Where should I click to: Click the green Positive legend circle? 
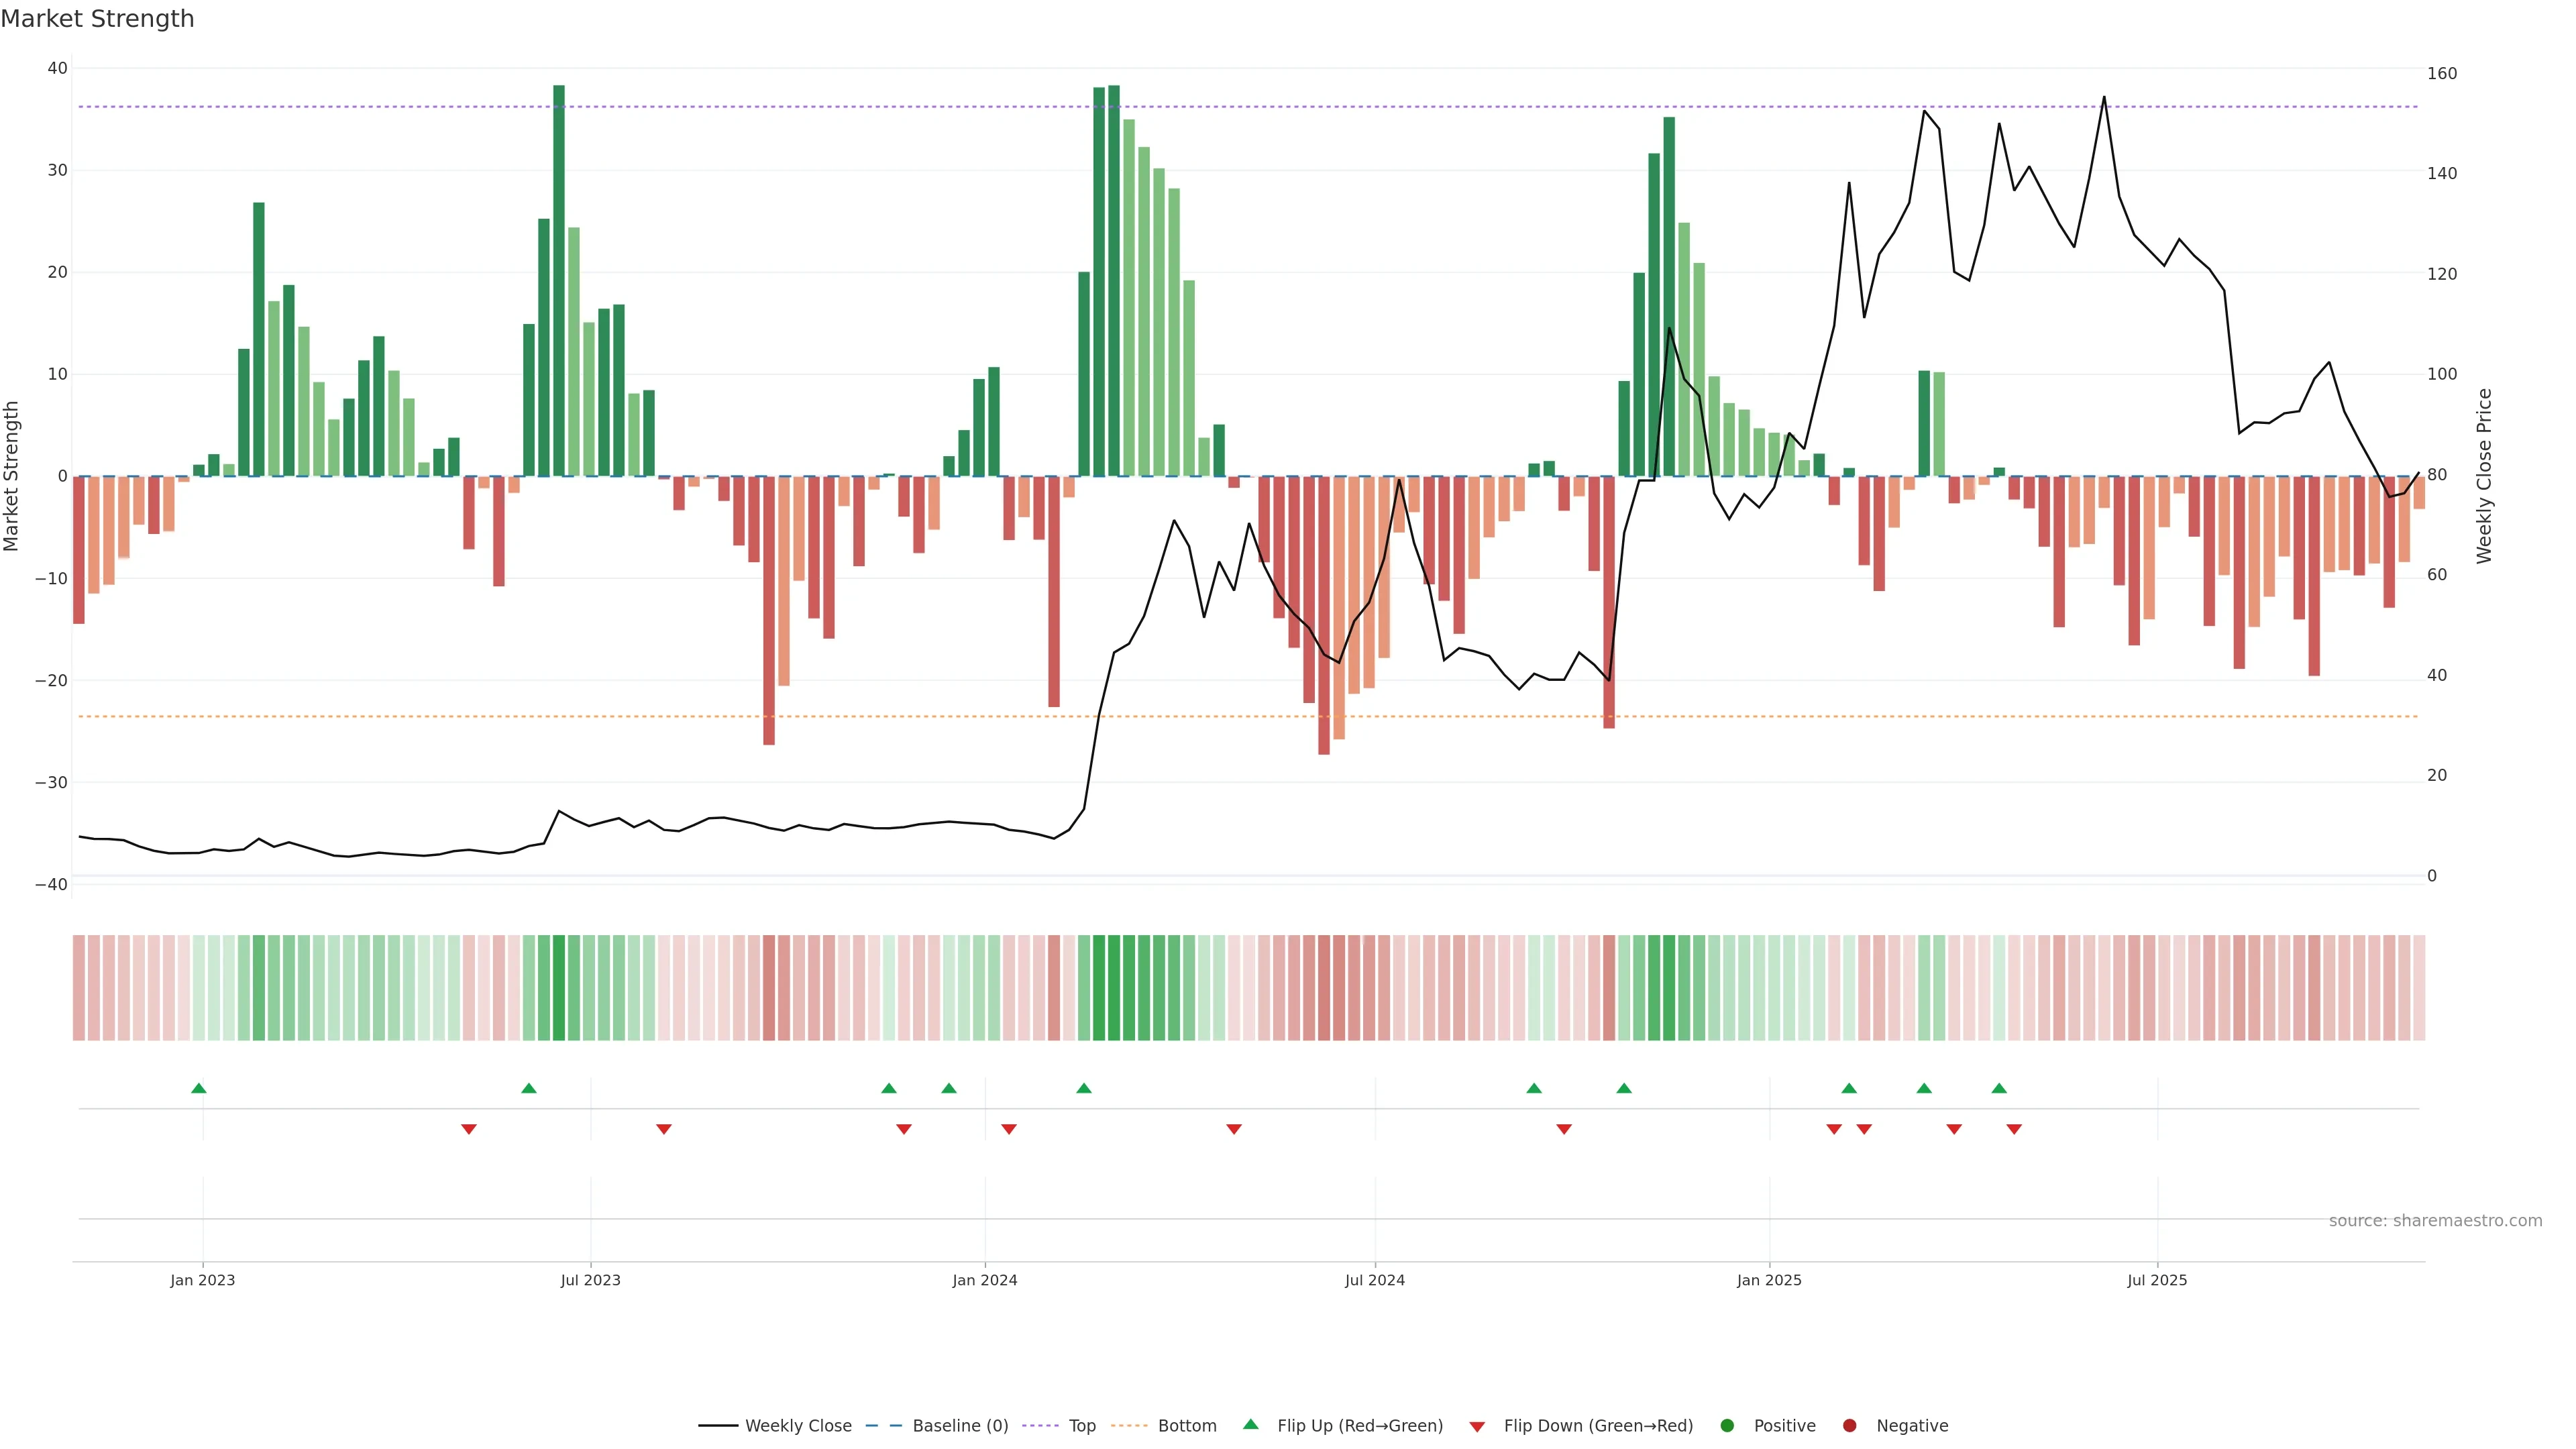pos(1727,1426)
